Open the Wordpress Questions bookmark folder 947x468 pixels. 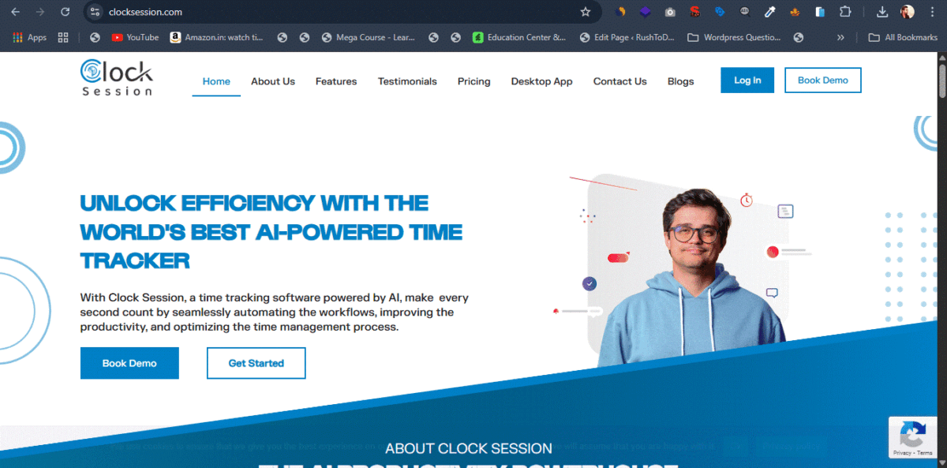point(735,37)
